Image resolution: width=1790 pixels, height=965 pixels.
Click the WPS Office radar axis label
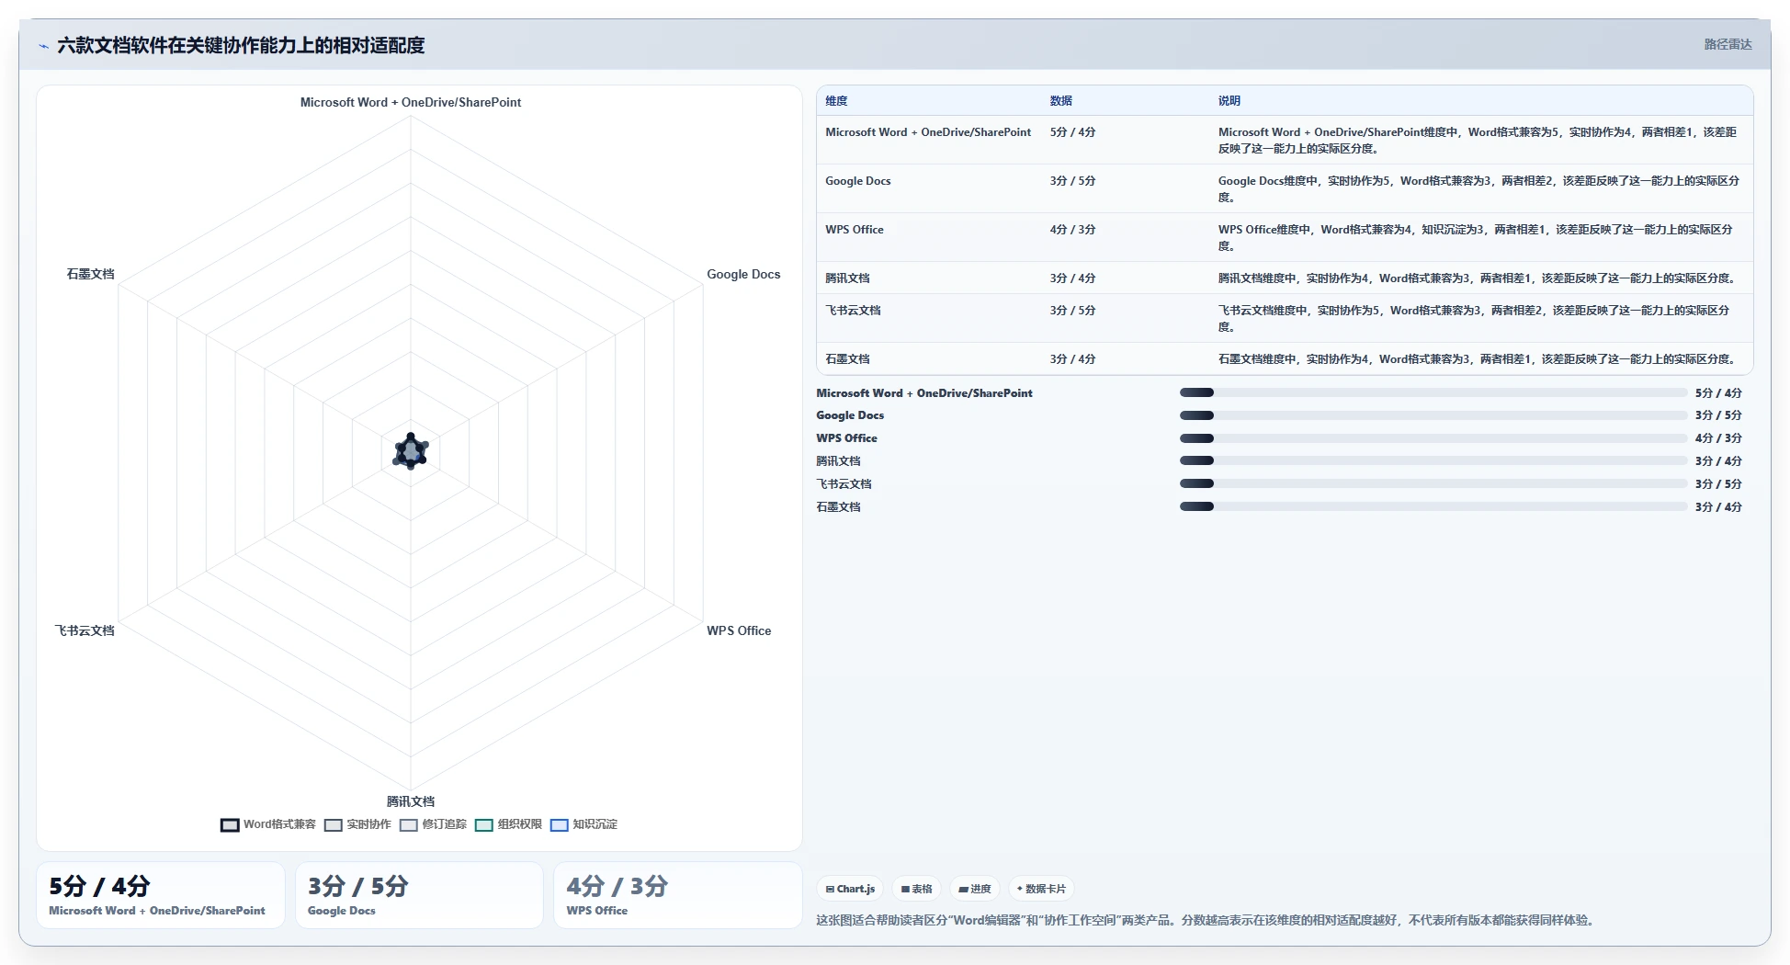(x=739, y=631)
